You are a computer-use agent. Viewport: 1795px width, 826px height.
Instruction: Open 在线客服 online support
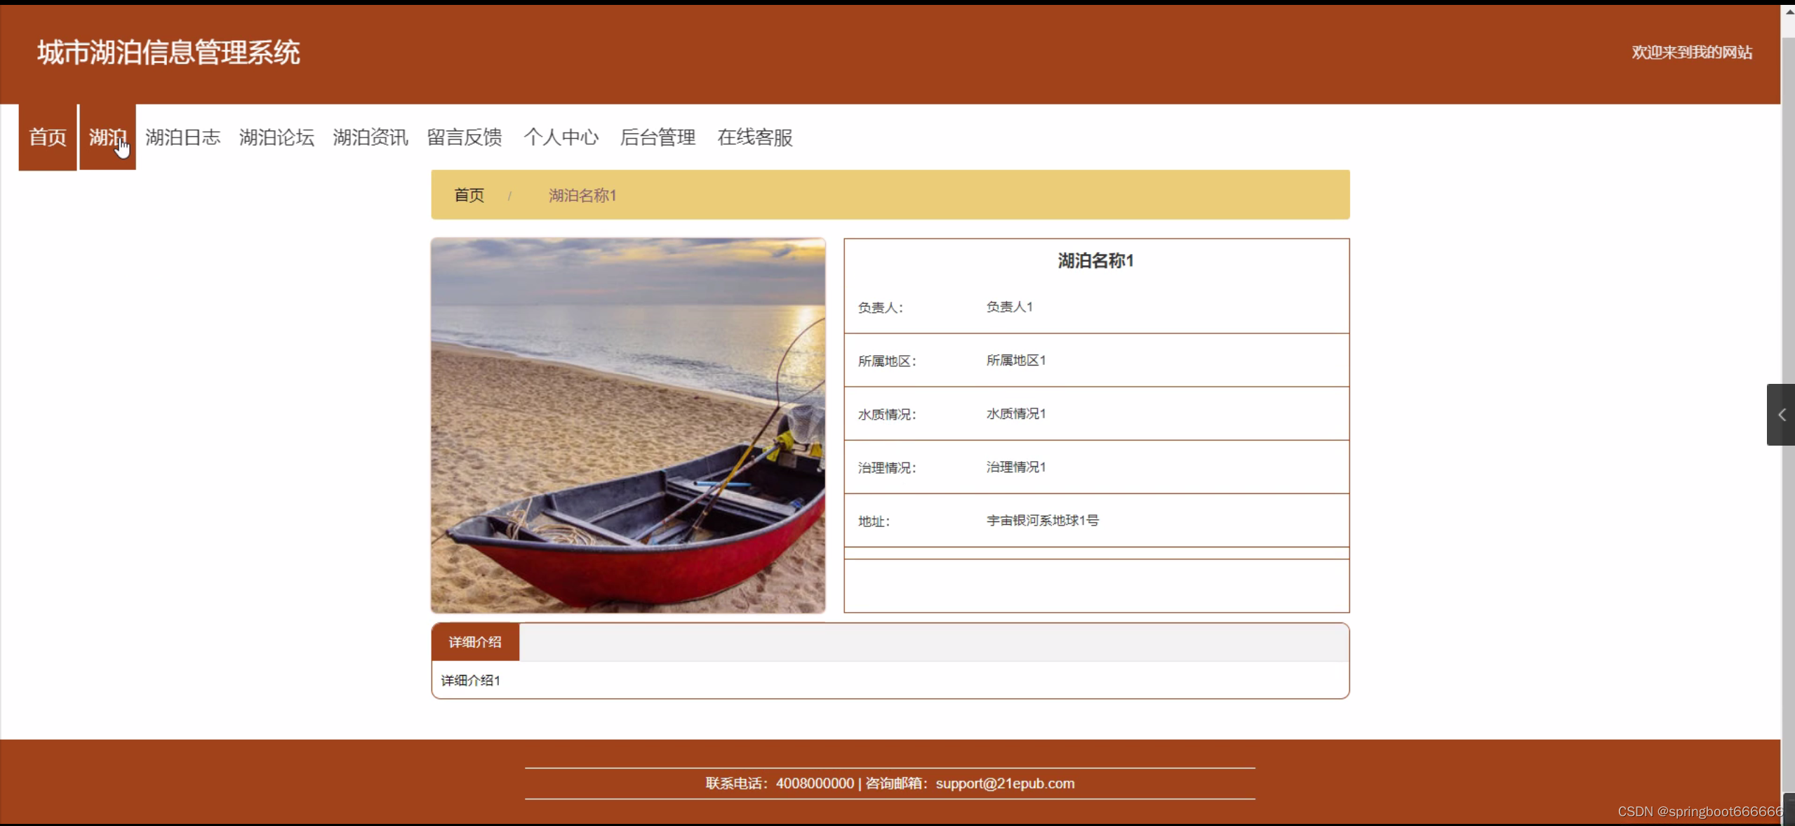[754, 137]
